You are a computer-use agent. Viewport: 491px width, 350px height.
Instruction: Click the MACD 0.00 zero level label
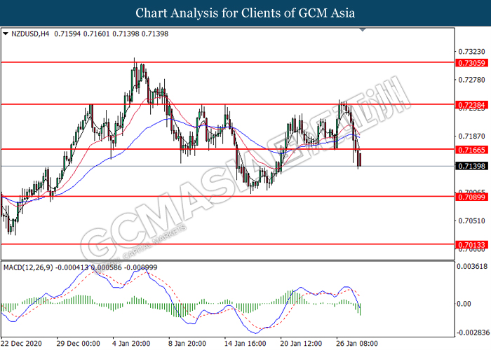464,304
